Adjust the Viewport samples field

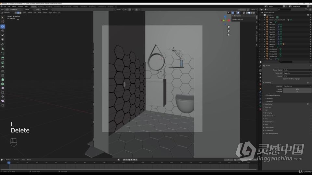point(297,91)
